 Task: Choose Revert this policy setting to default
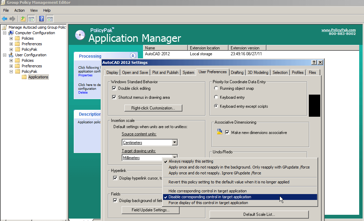(x=240, y=182)
